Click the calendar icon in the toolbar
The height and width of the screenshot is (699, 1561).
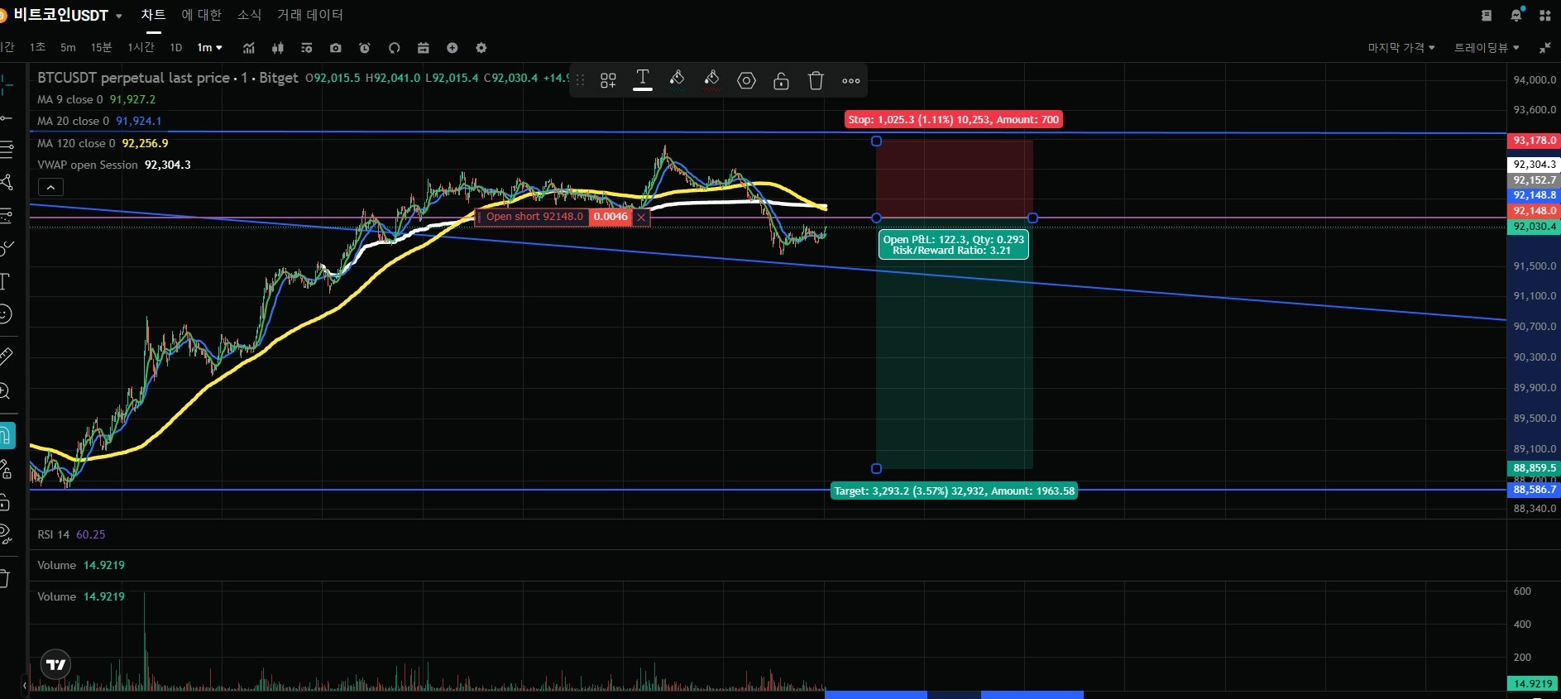point(423,48)
